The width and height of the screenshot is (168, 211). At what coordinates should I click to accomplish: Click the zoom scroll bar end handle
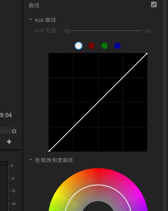(14, 131)
